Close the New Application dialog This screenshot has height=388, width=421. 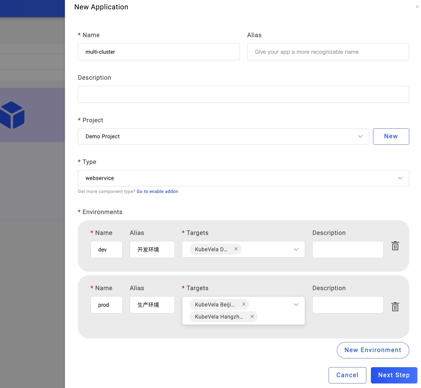[417, 7]
